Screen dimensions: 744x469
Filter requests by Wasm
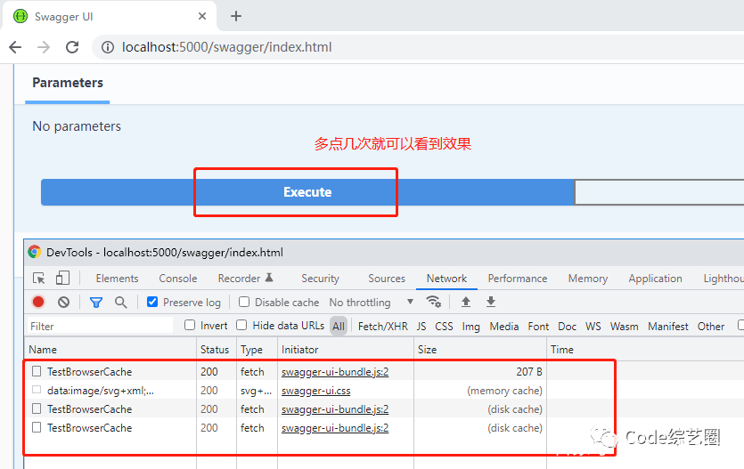[x=624, y=327]
